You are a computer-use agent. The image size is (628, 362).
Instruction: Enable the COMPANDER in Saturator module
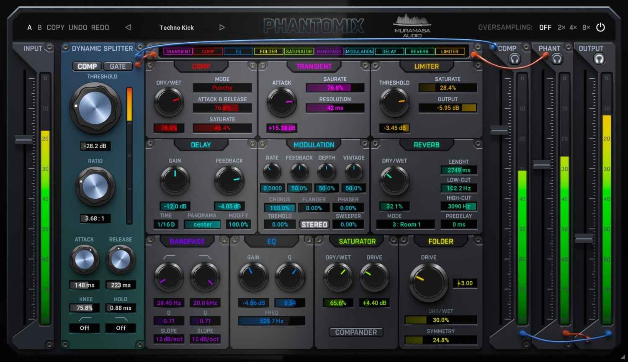click(x=356, y=332)
